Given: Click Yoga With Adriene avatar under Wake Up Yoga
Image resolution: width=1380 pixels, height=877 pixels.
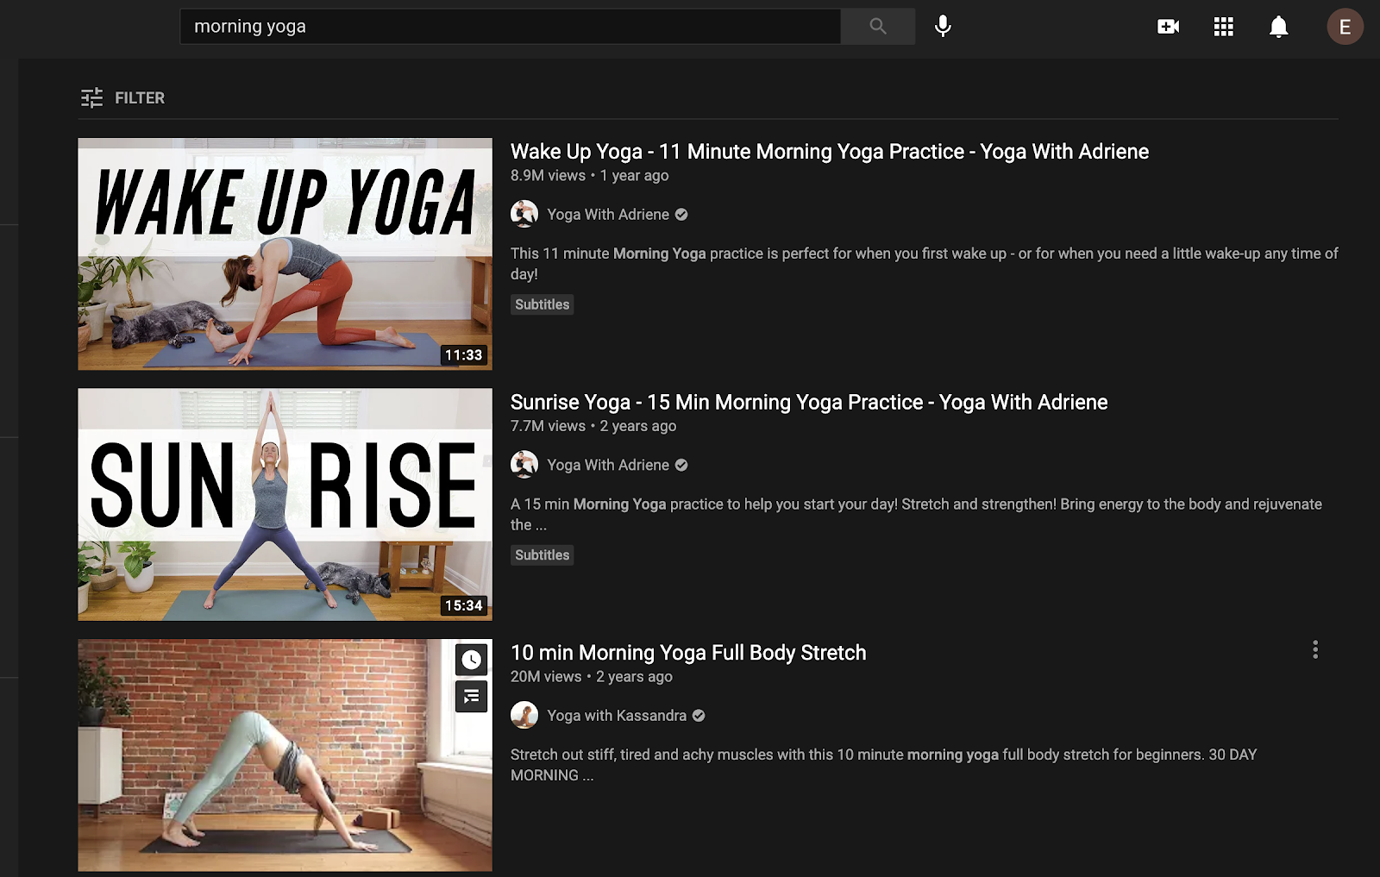Looking at the screenshot, I should [524, 214].
